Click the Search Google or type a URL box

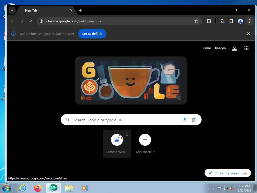[131, 120]
